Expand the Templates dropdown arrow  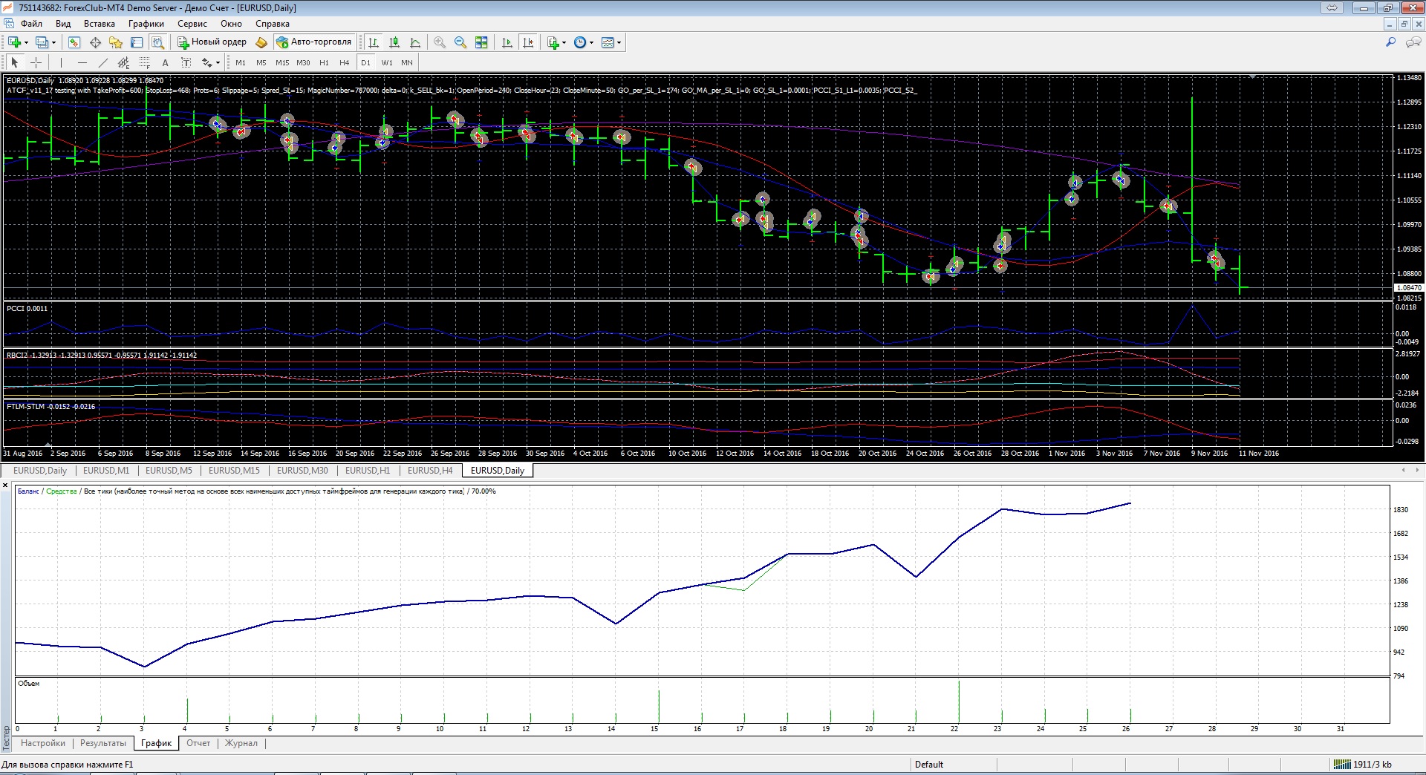tap(619, 42)
